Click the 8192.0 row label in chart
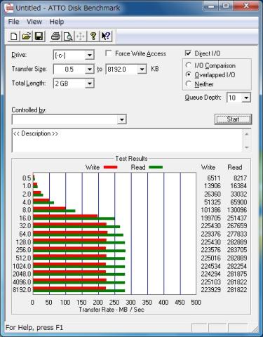263x337 pixels. pyautogui.click(x=22, y=290)
